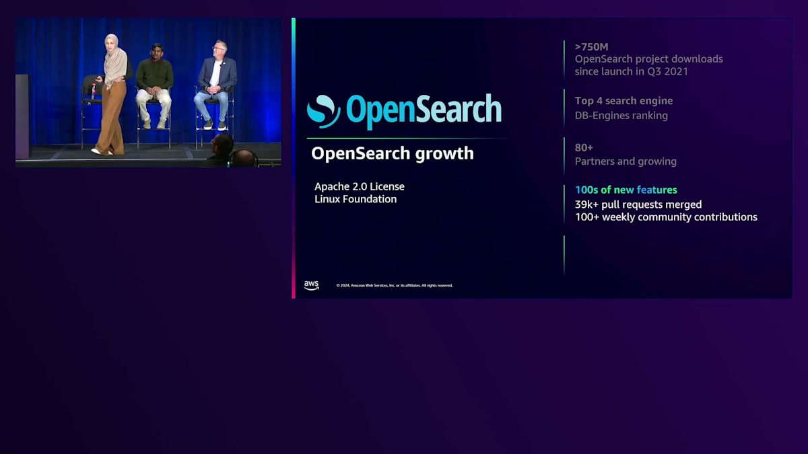Click the OpenSearch wordmark text
The width and height of the screenshot is (808, 454).
coord(424,111)
